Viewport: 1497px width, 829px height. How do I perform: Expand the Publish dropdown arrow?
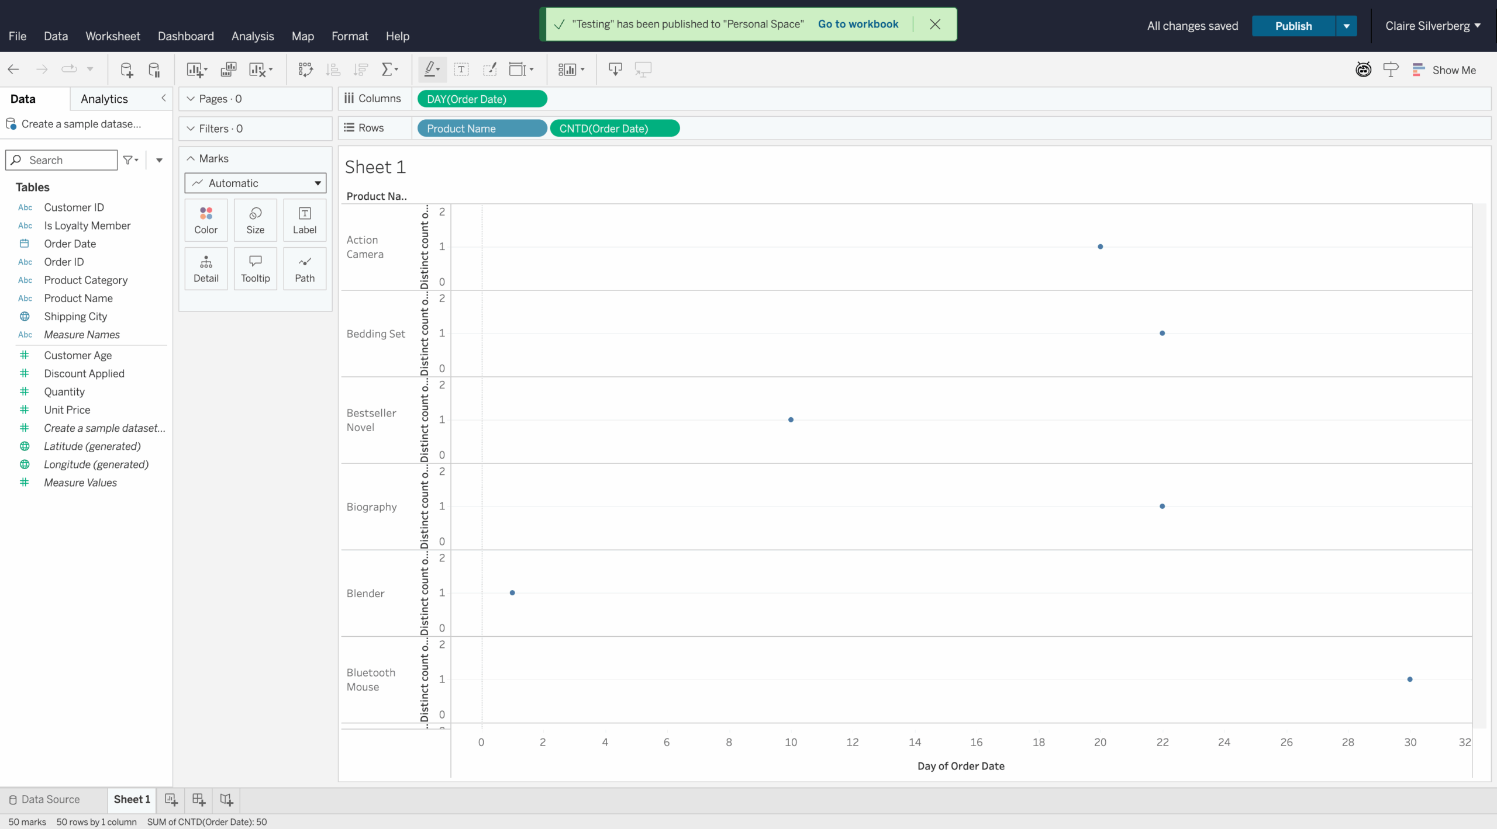pyautogui.click(x=1347, y=26)
